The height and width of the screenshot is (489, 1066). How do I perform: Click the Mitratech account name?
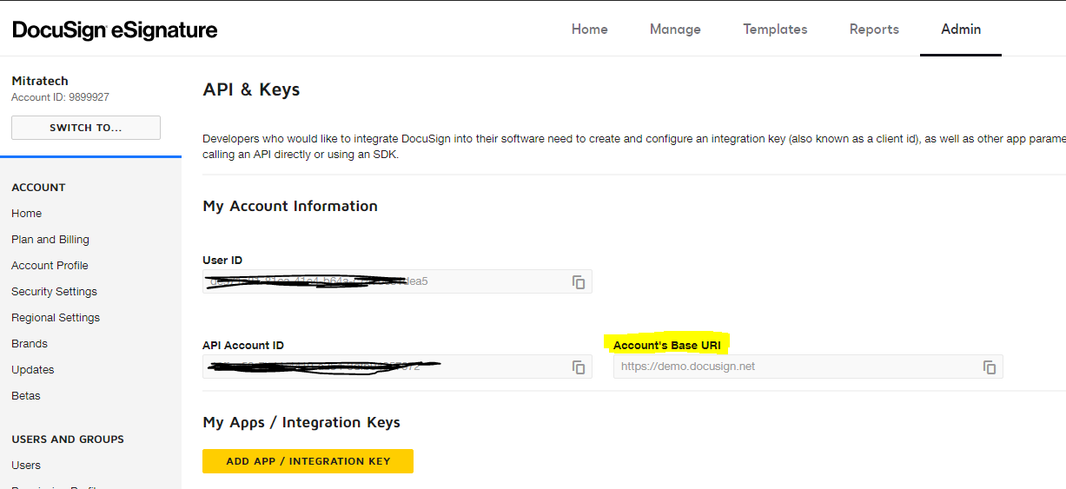[40, 81]
